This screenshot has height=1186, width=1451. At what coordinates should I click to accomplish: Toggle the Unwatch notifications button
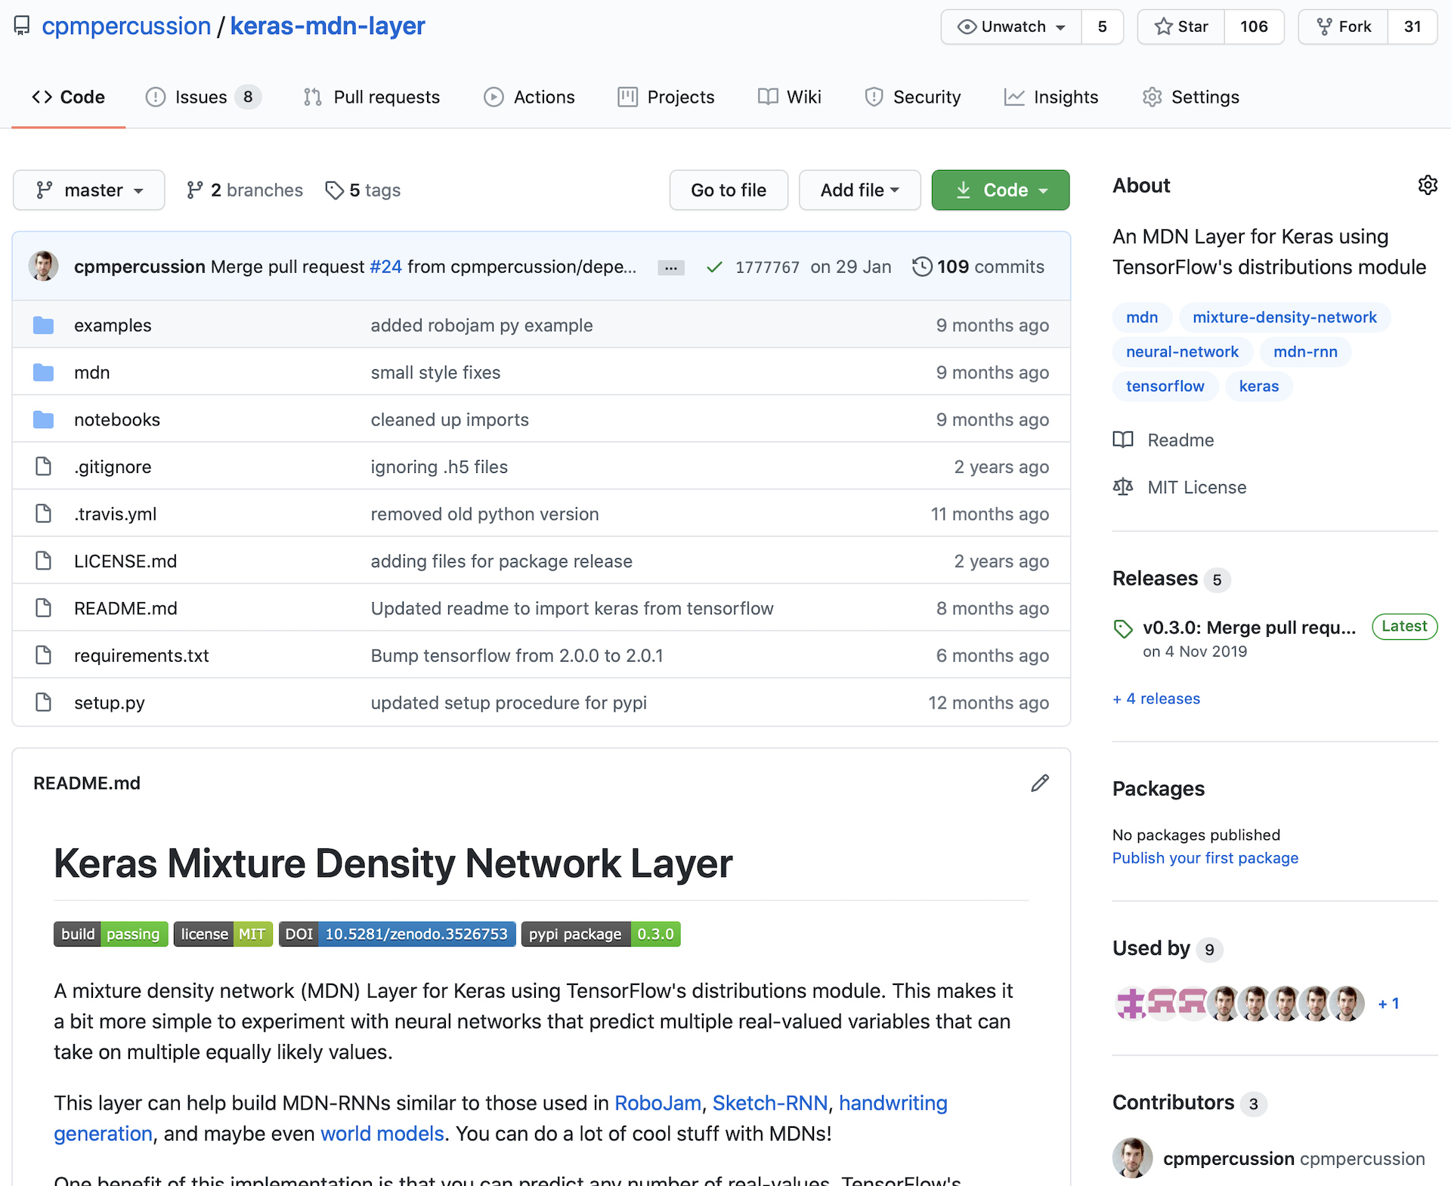tap(1011, 27)
